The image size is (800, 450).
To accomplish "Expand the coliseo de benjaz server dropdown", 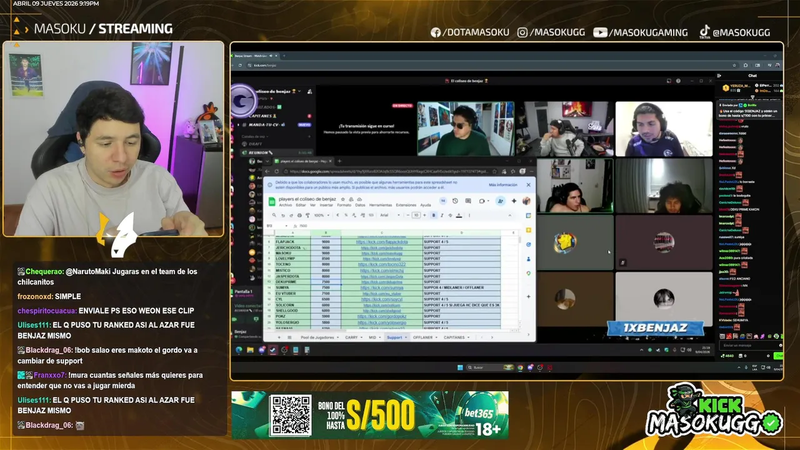I will [299, 91].
